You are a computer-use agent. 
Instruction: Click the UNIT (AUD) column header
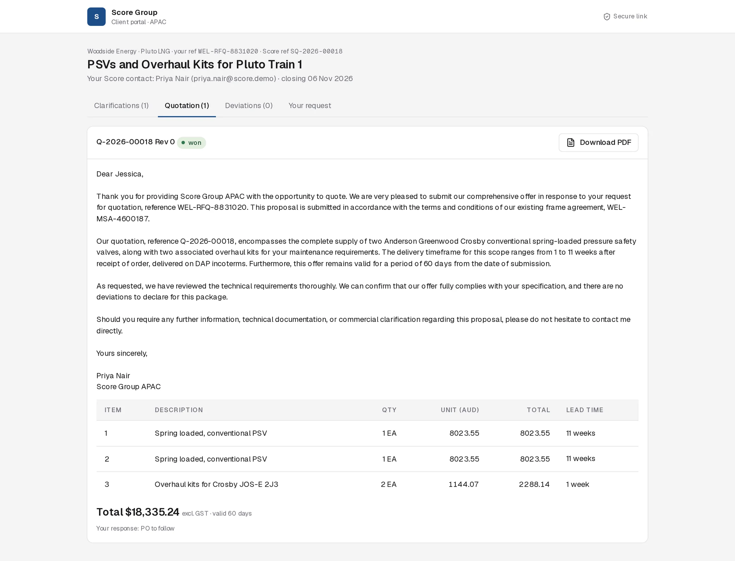point(460,410)
